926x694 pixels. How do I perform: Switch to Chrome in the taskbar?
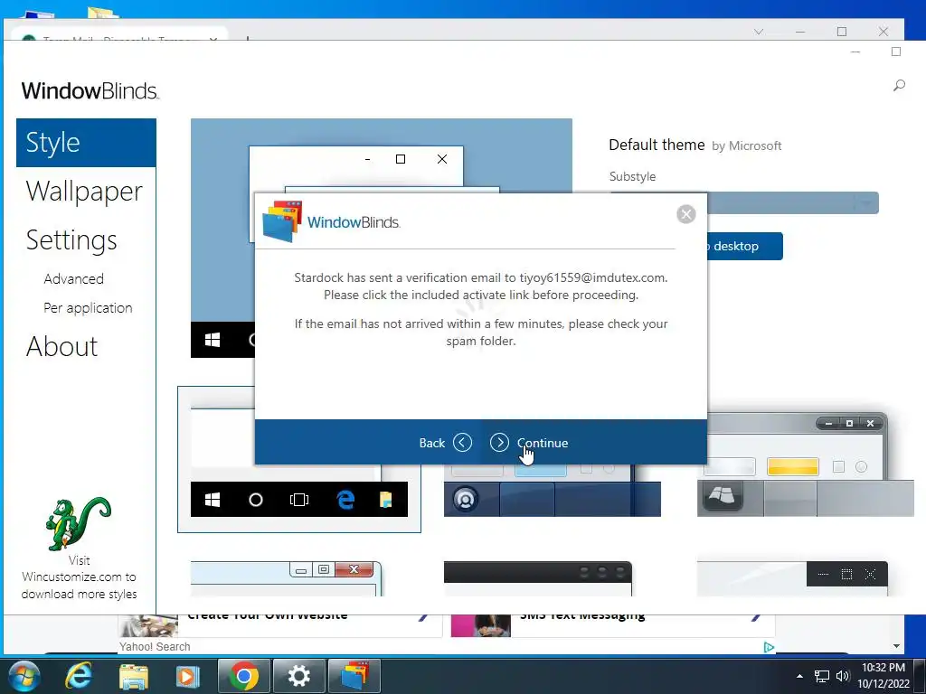(x=244, y=676)
